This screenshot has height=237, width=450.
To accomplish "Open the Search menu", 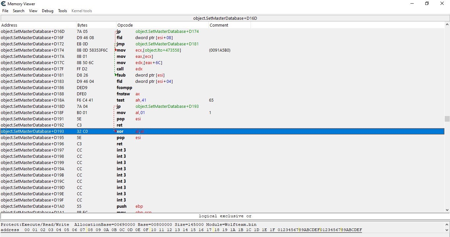I will click(19, 11).
